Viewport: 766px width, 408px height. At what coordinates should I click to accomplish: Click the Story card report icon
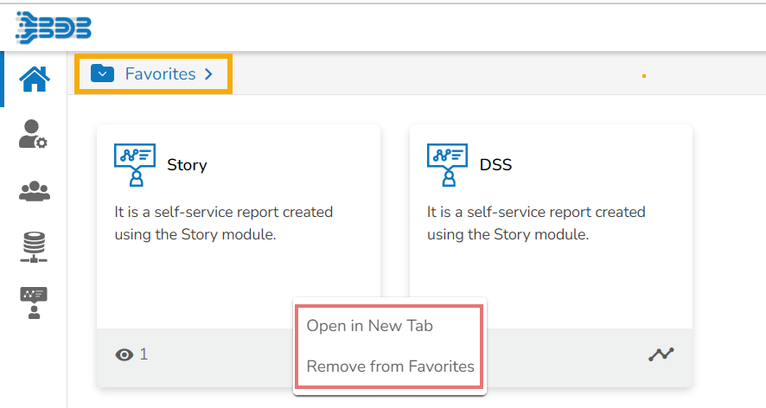click(x=135, y=164)
